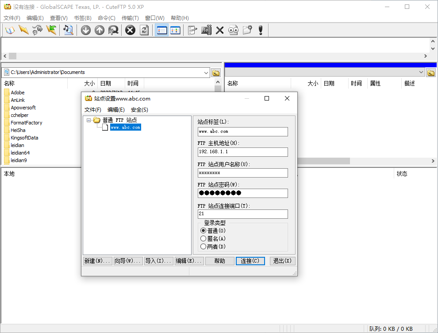Click the Stop transfer X-circle icon

click(130, 30)
